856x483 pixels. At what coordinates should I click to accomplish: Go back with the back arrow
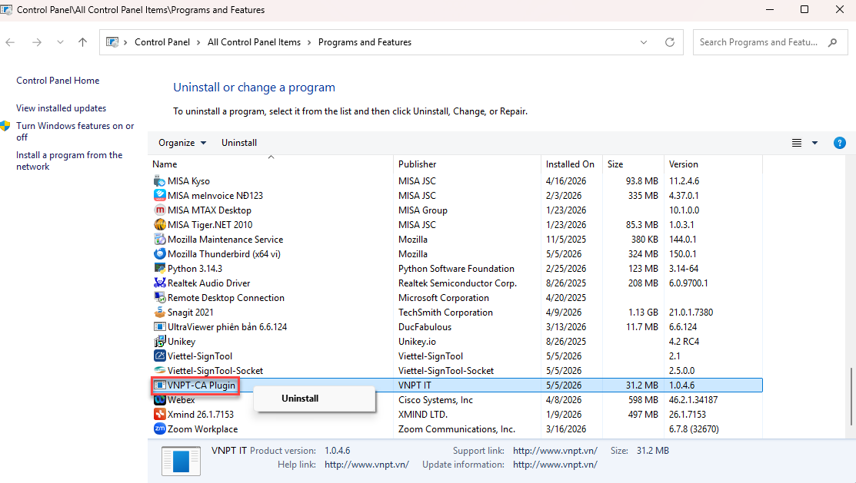tap(10, 42)
